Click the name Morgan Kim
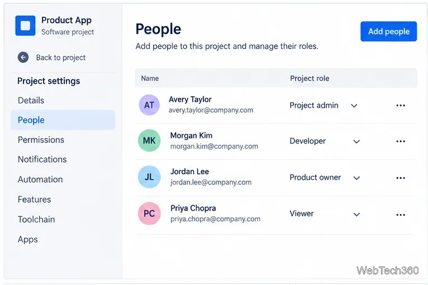 (x=191, y=135)
